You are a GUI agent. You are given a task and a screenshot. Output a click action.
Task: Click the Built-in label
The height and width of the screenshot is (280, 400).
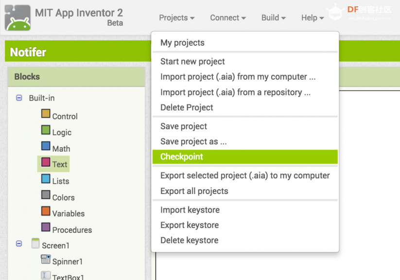point(42,98)
